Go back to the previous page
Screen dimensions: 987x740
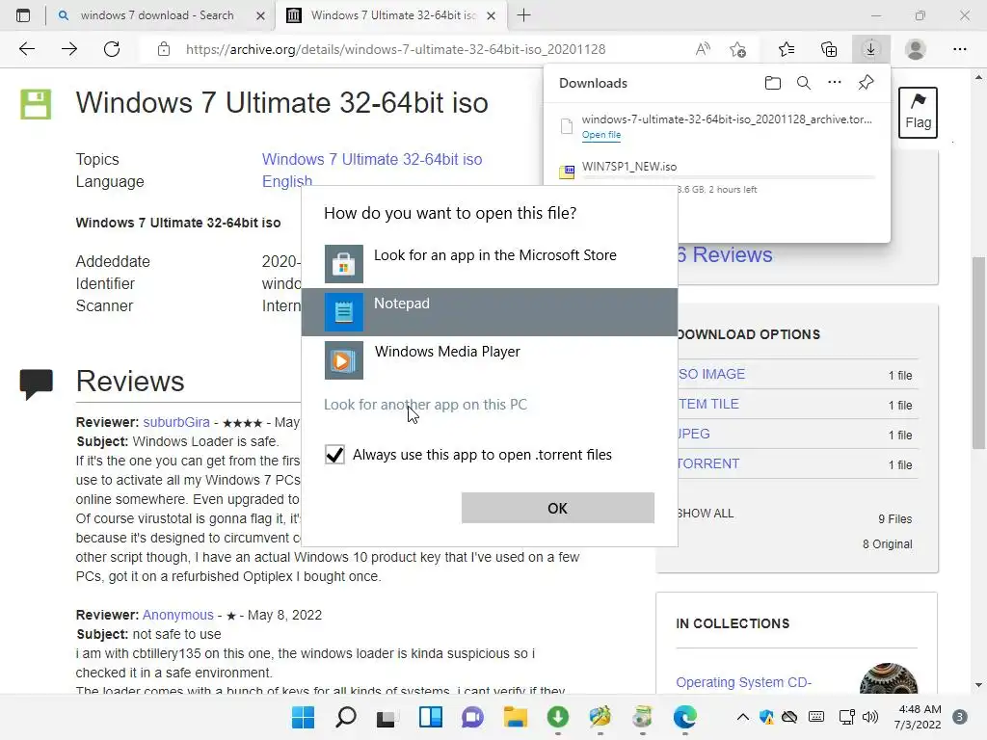(x=26, y=49)
